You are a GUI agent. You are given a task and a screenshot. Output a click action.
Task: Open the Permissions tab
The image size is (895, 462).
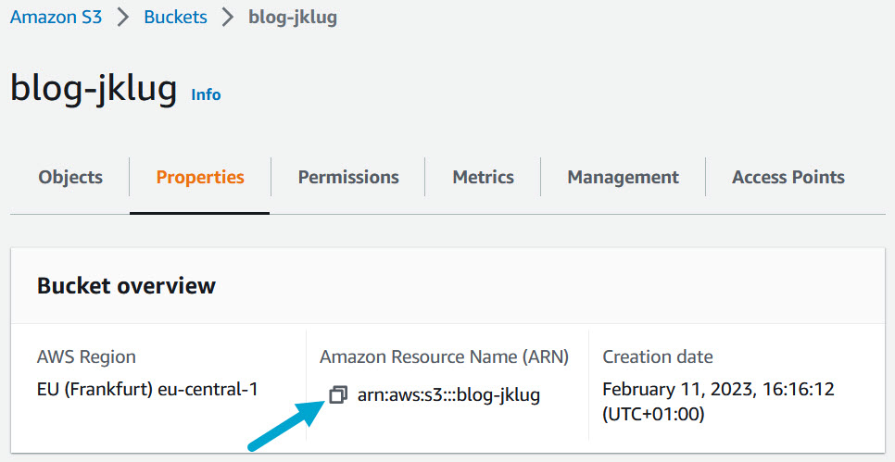tap(348, 177)
